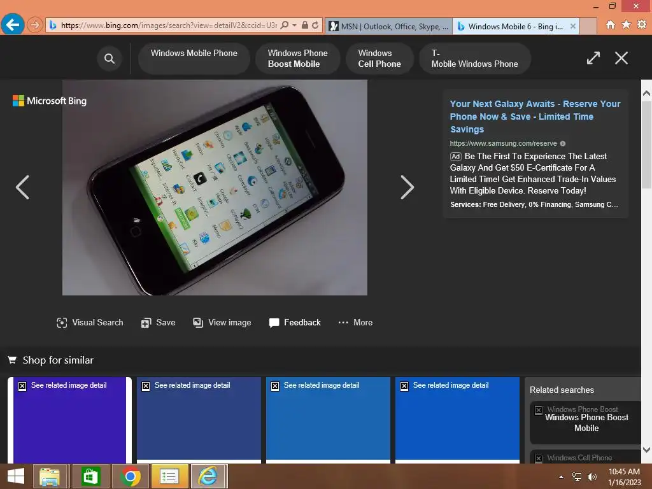Switch to the MSN Outlook tab
This screenshot has width=652, height=489.
389,26
